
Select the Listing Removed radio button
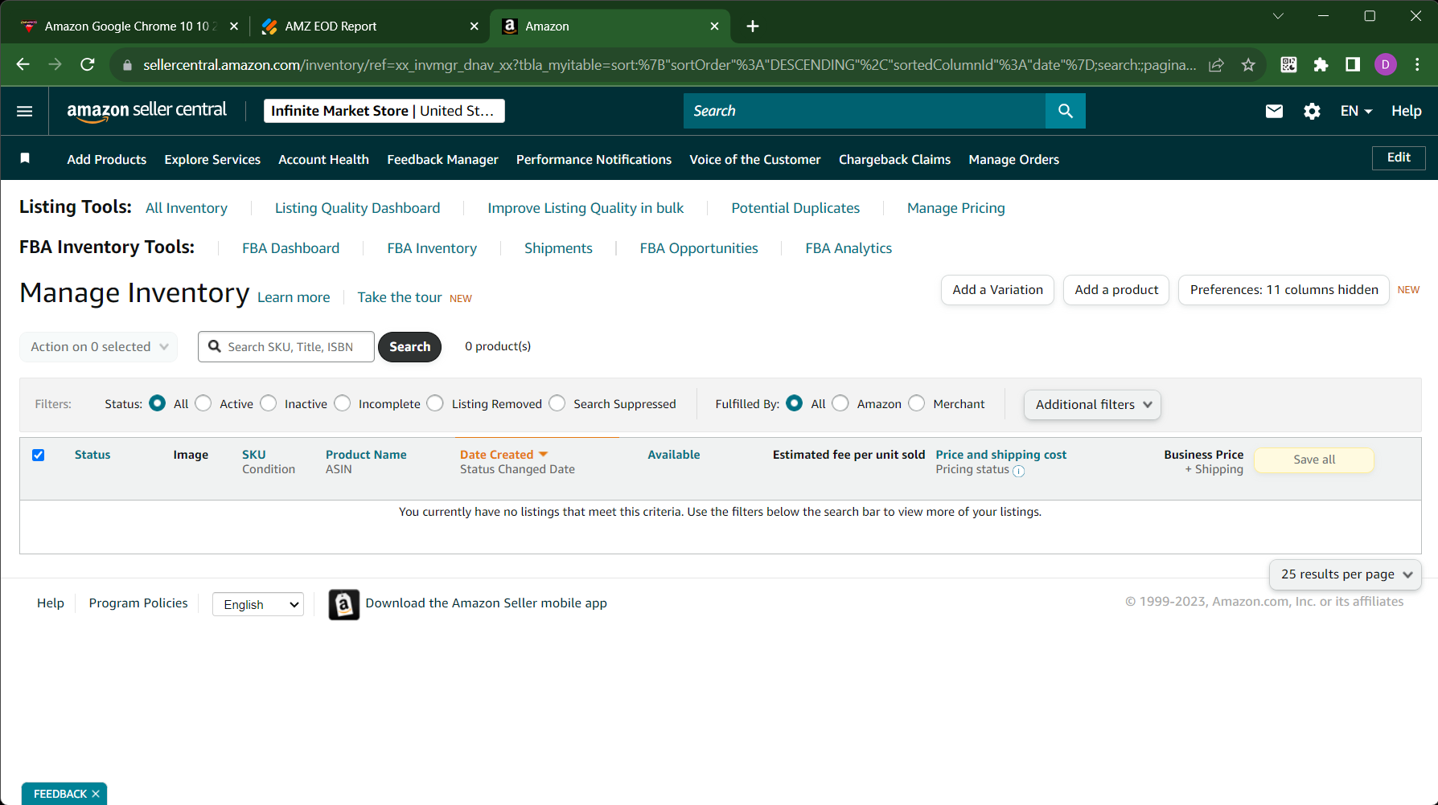coord(435,403)
